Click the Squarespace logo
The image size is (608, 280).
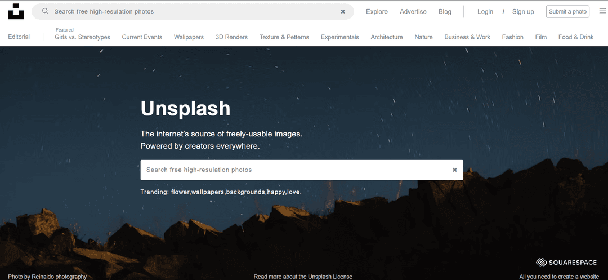[566, 263]
